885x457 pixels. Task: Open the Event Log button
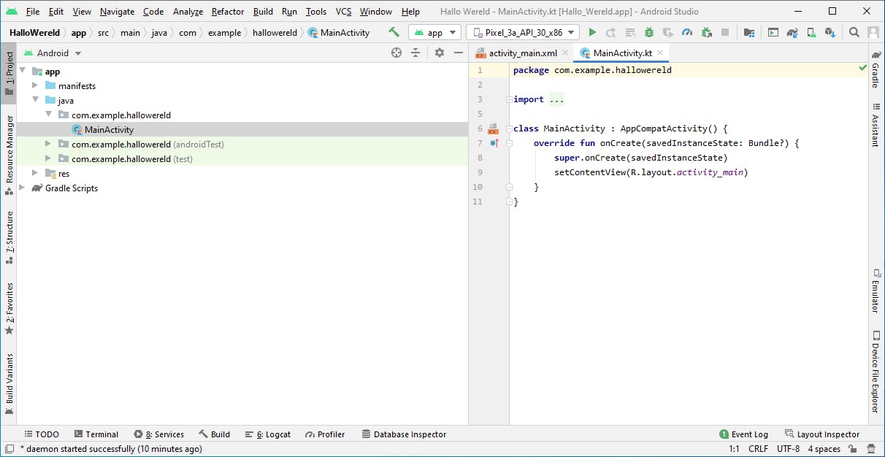click(743, 434)
